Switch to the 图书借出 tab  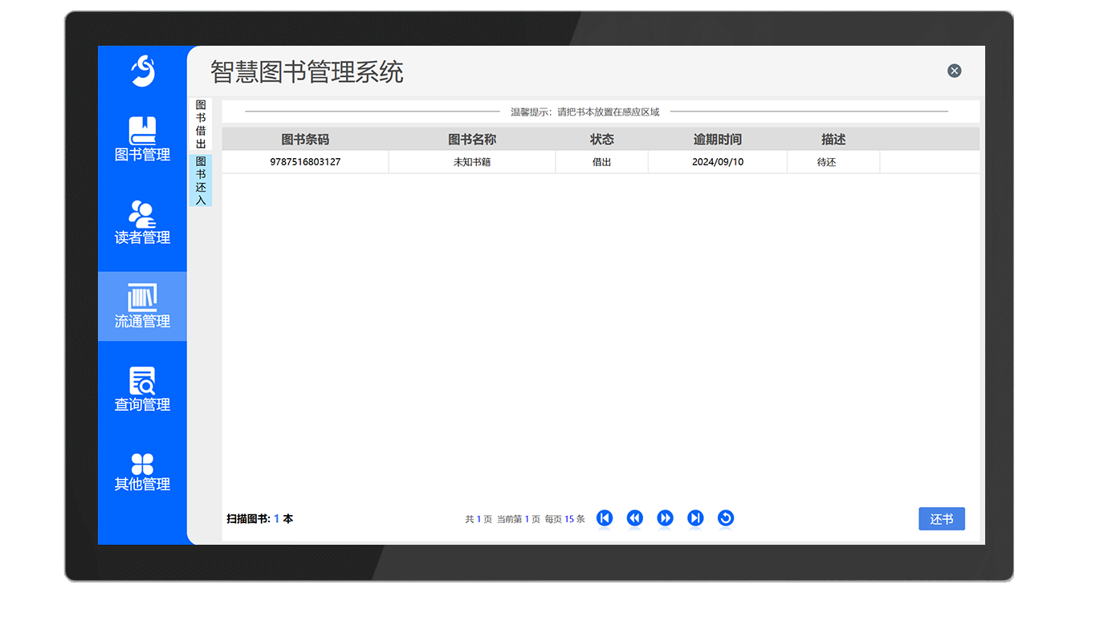click(200, 121)
